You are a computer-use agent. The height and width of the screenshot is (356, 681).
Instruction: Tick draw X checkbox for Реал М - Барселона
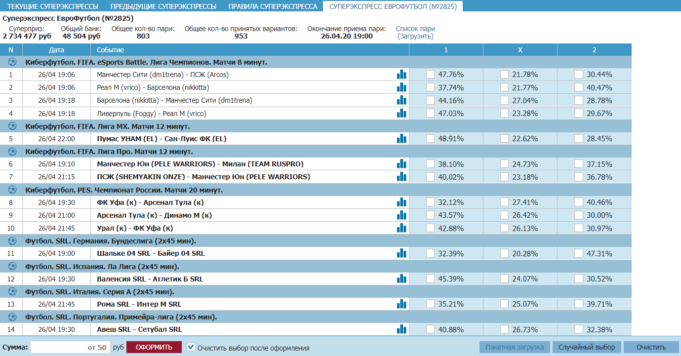tap(505, 87)
